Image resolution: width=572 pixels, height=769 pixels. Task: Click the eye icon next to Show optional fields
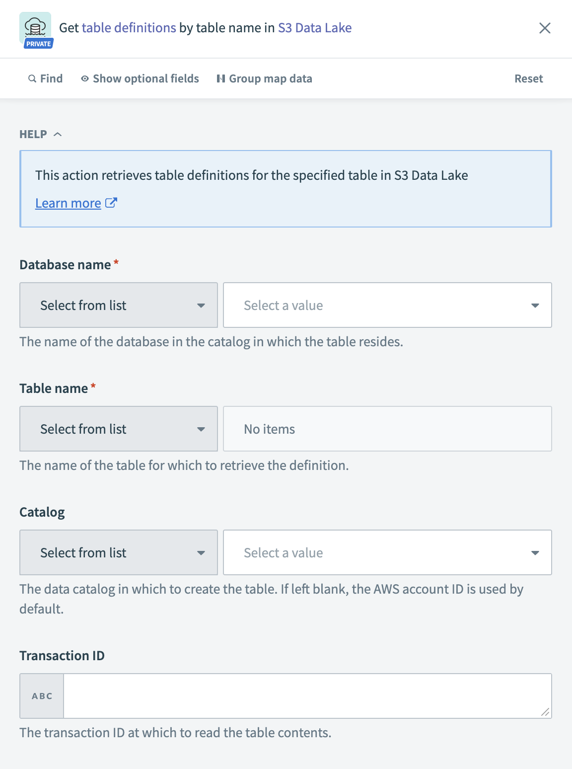click(84, 78)
